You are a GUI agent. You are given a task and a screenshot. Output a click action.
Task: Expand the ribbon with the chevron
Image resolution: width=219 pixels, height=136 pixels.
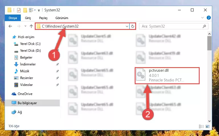coord(202,18)
